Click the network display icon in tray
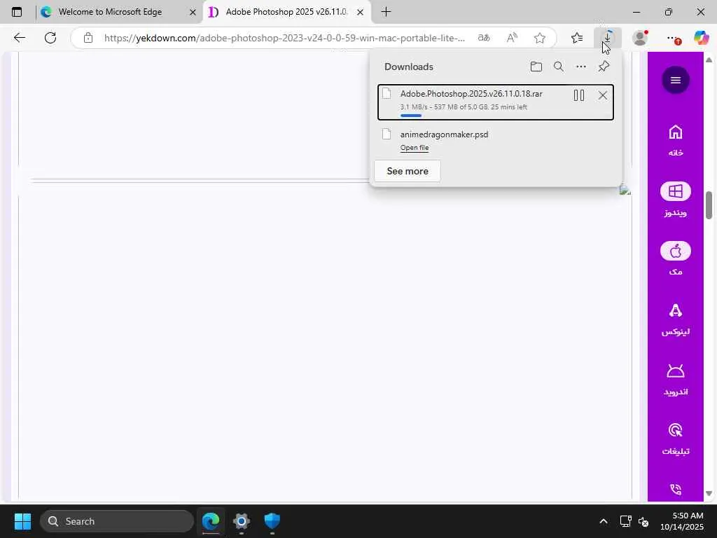The width and height of the screenshot is (717, 538). click(625, 521)
